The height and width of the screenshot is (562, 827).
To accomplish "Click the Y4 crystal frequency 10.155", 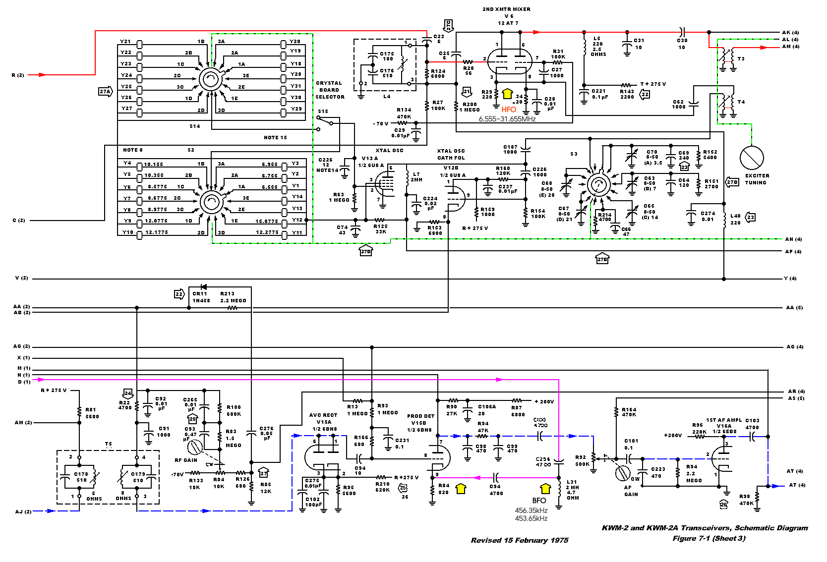I will pyautogui.click(x=154, y=165).
